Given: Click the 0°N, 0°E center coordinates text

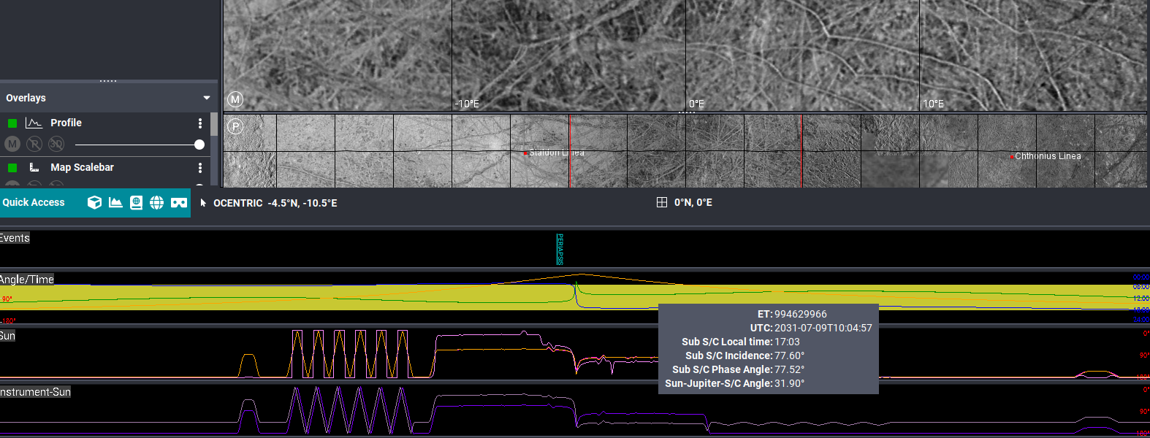Looking at the screenshot, I should pos(693,202).
